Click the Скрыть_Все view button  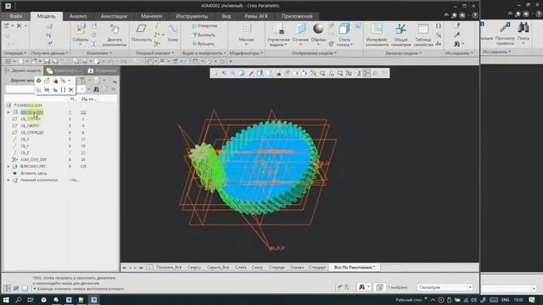click(x=218, y=268)
